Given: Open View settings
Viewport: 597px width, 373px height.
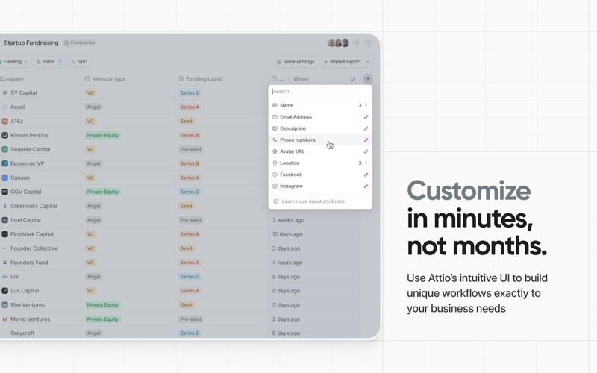Looking at the screenshot, I should click(296, 62).
